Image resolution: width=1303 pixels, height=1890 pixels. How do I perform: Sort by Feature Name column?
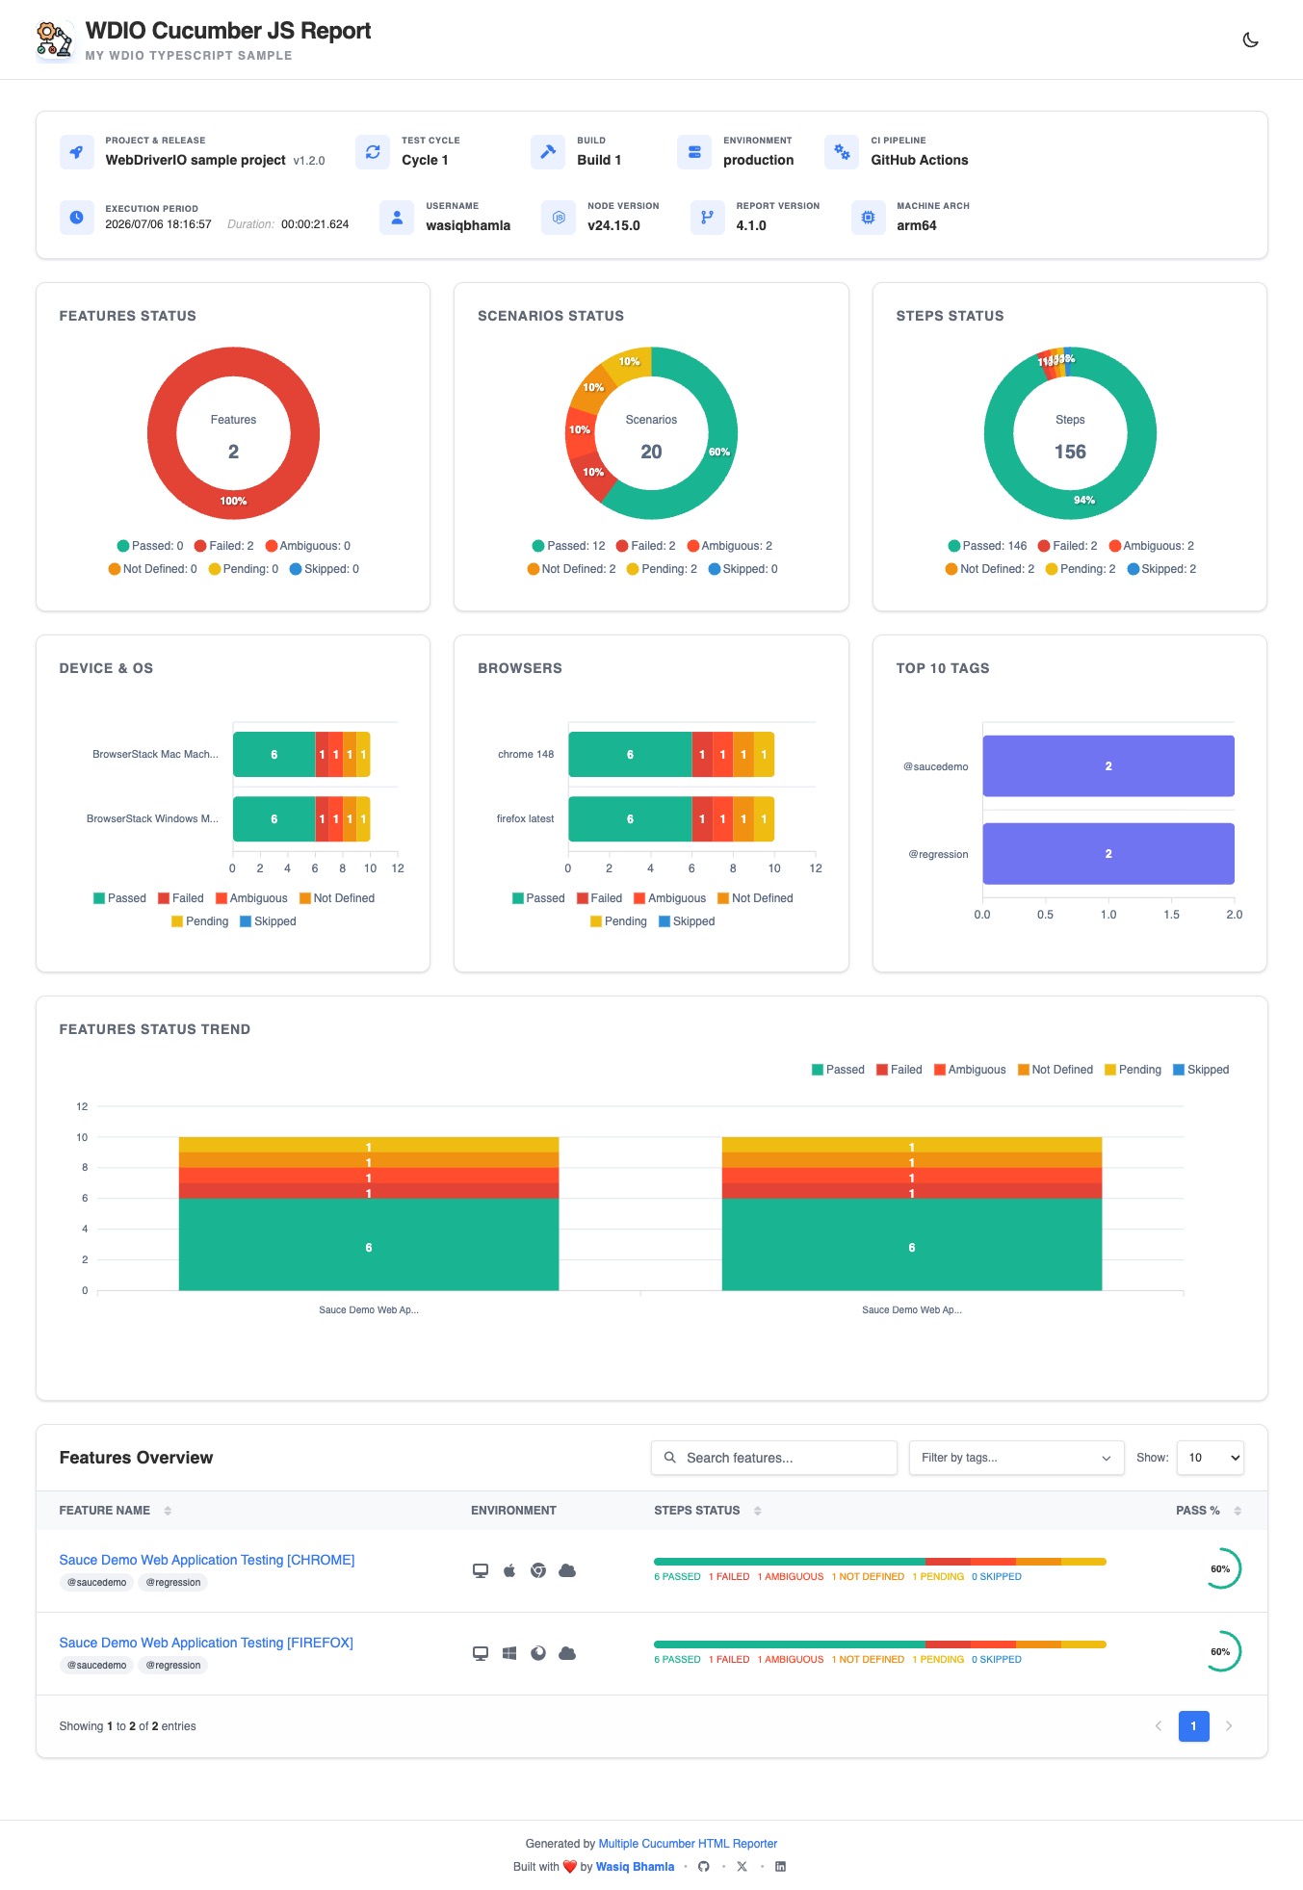116,1510
